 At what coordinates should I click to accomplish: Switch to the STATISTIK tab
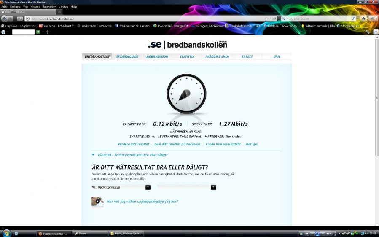pyautogui.click(x=187, y=57)
